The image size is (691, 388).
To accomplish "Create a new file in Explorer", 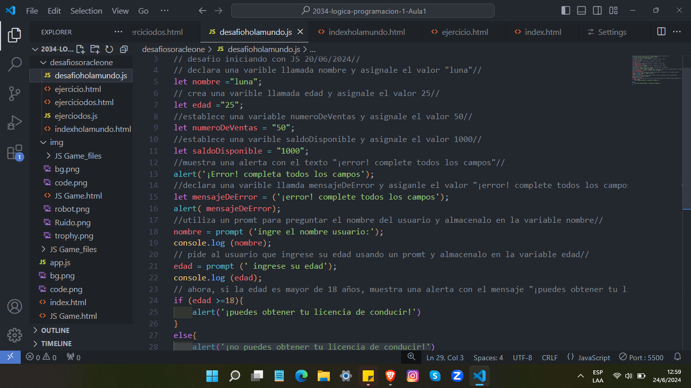I will point(80,49).
